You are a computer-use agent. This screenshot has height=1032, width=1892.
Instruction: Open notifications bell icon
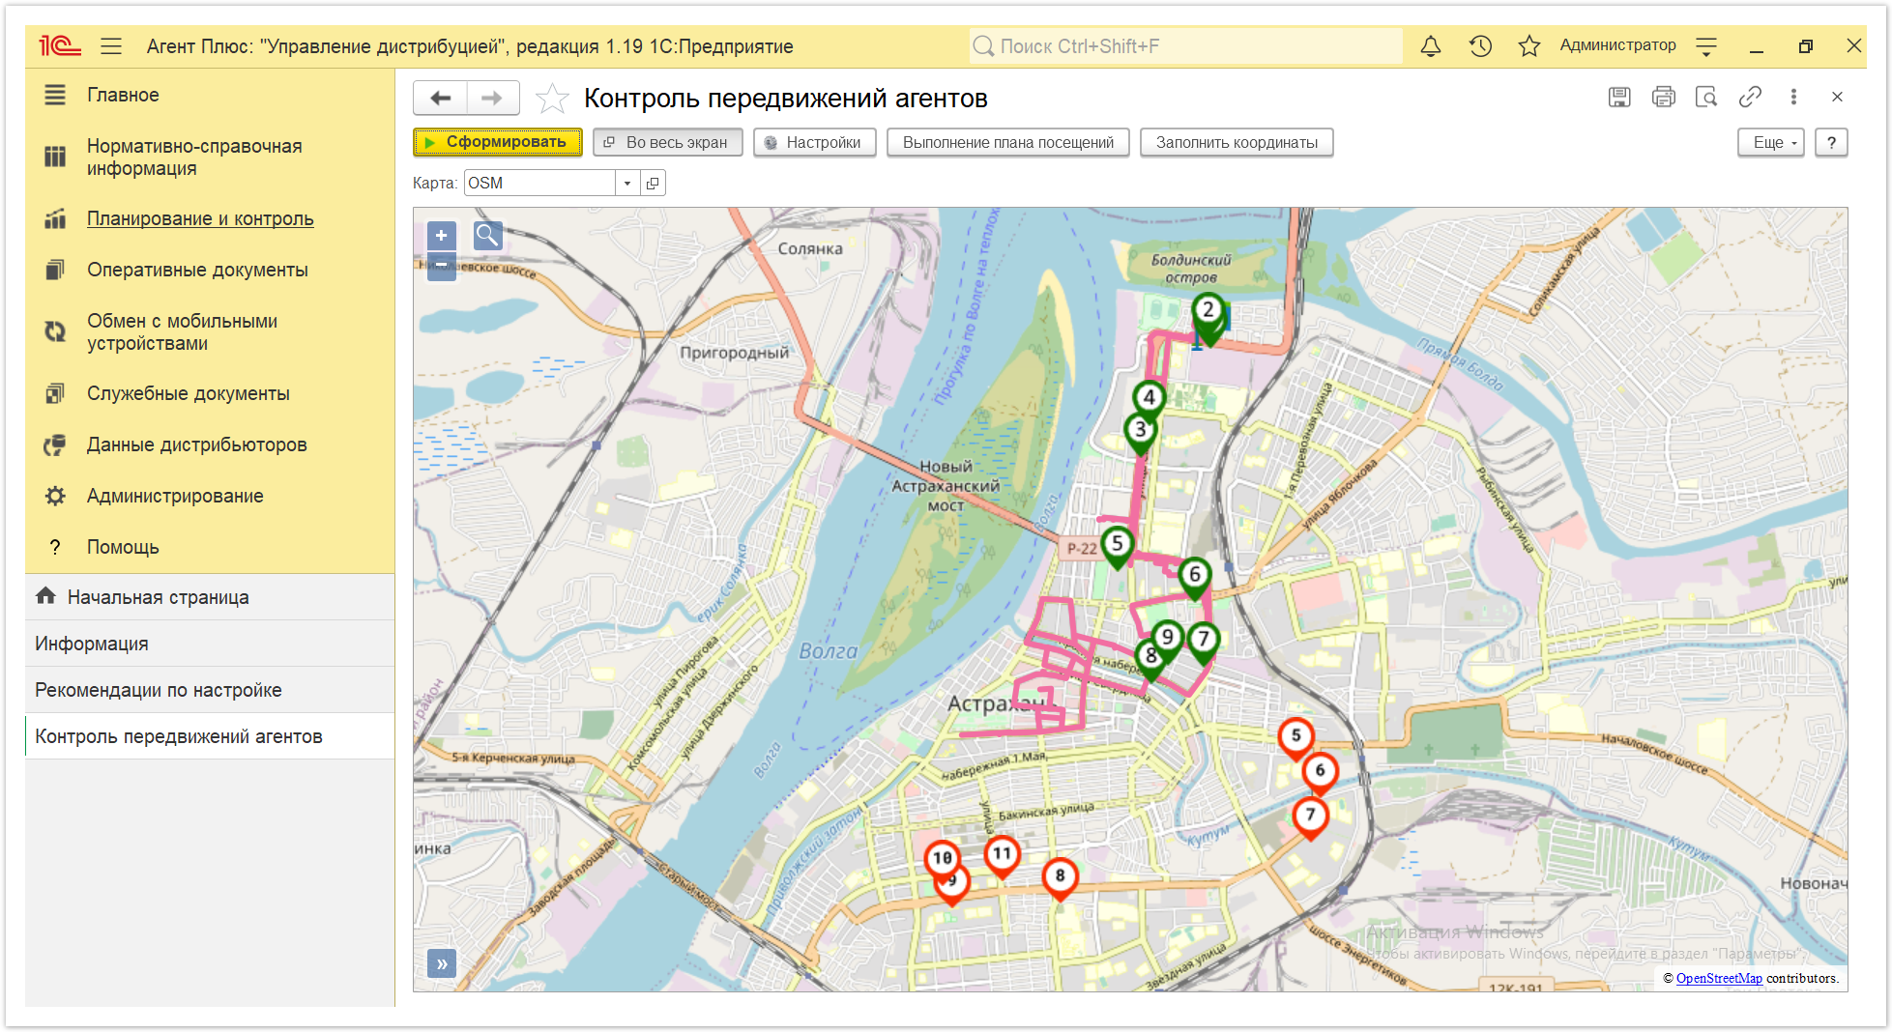pyautogui.click(x=1431, y=45)
